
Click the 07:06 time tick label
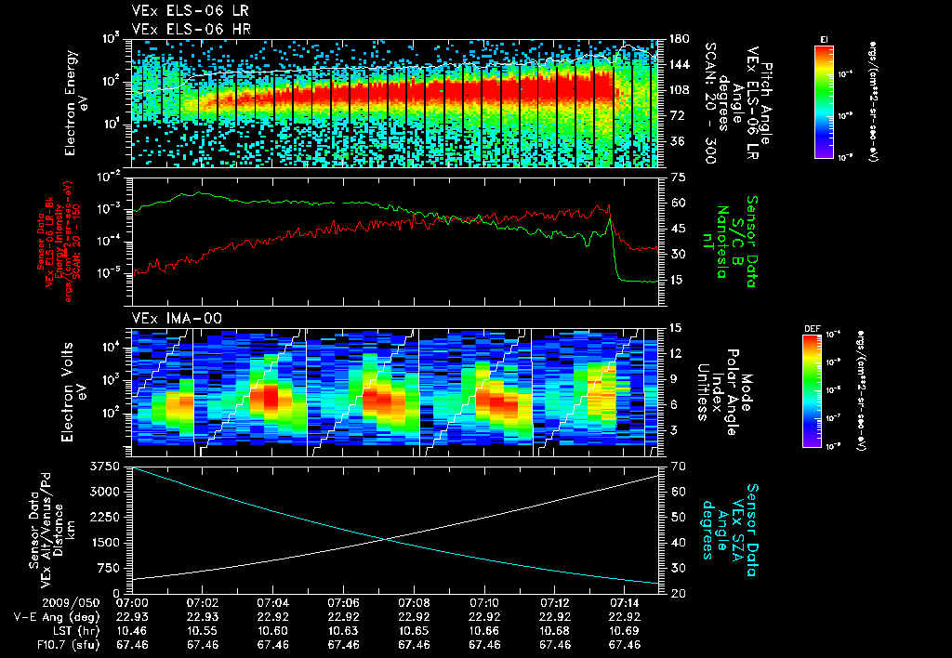coord(343,603)
